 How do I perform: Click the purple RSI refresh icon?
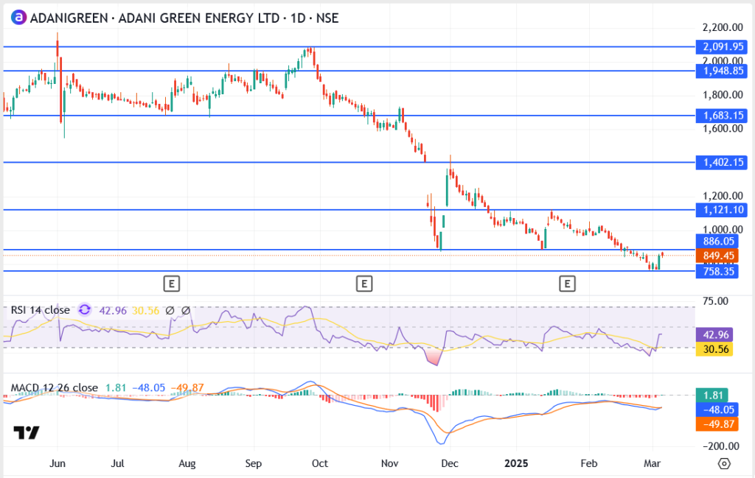click(x=85, y=310)
